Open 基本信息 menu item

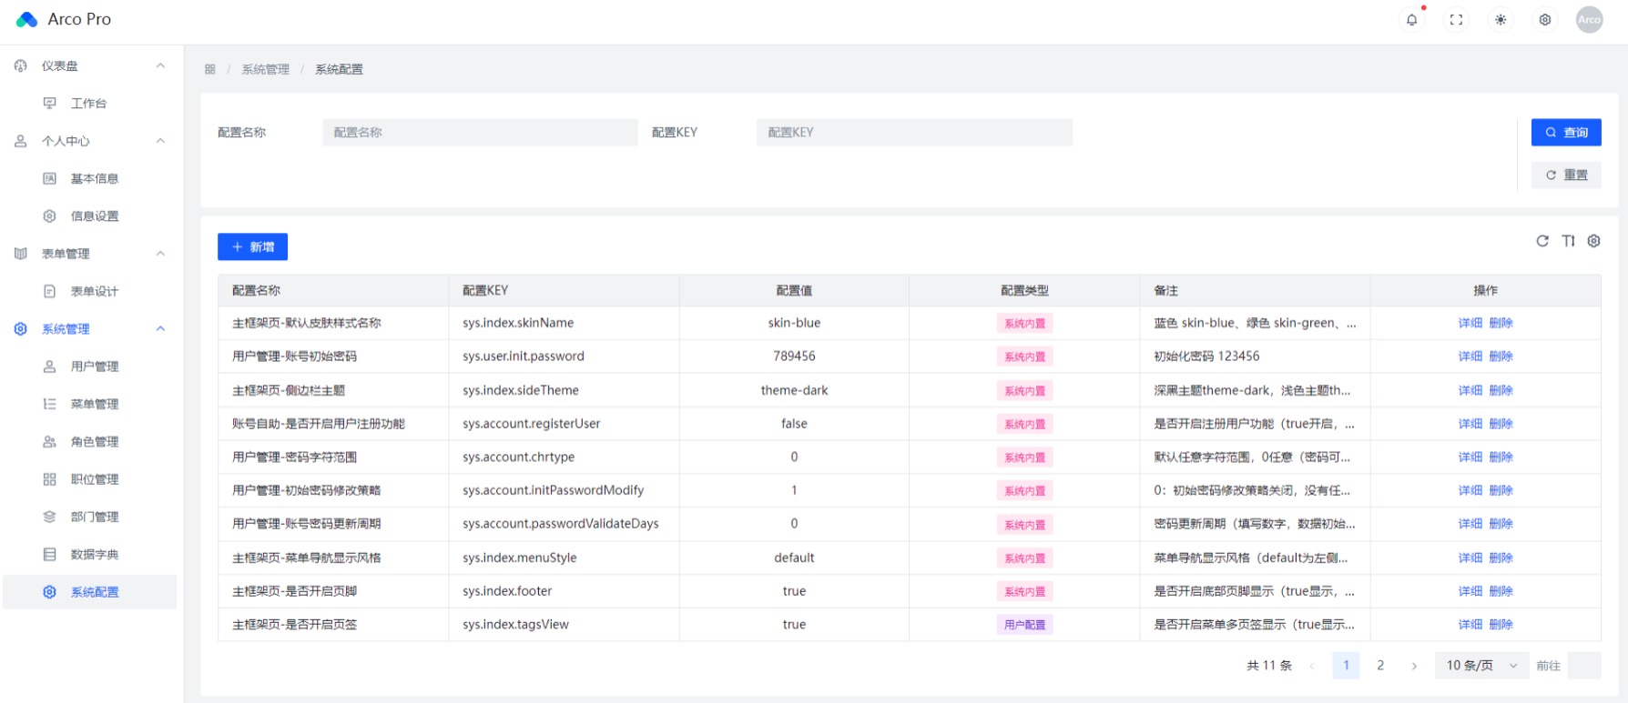(x=89, y=178)
